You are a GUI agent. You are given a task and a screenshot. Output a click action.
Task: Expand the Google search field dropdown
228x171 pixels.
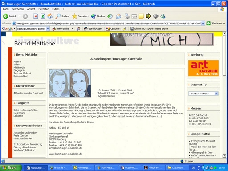[x=48, y=29]
